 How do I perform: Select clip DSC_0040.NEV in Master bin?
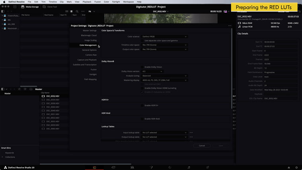pyautogui.click(x=53, y=107)
